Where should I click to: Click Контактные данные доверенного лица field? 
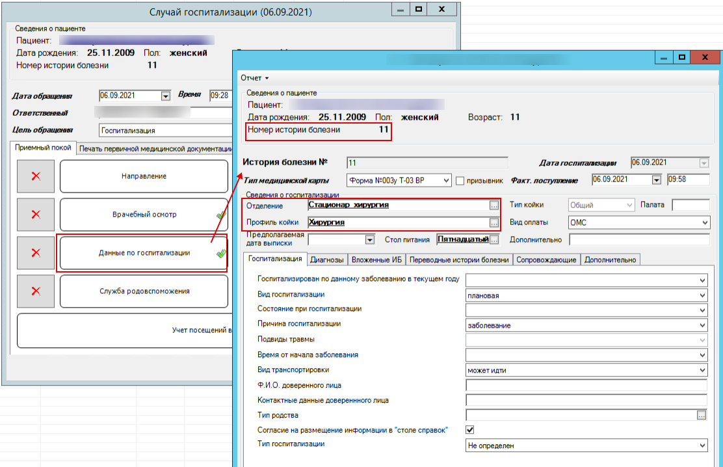586,400
